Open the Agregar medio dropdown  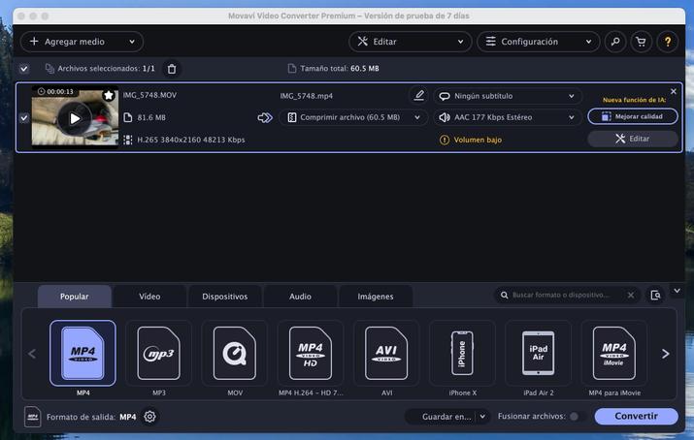(82, 42)
